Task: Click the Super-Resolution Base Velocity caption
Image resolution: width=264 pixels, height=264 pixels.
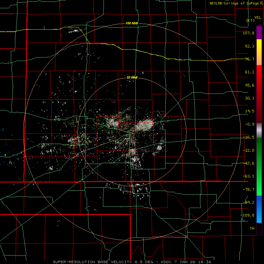Action: [132, 262]
